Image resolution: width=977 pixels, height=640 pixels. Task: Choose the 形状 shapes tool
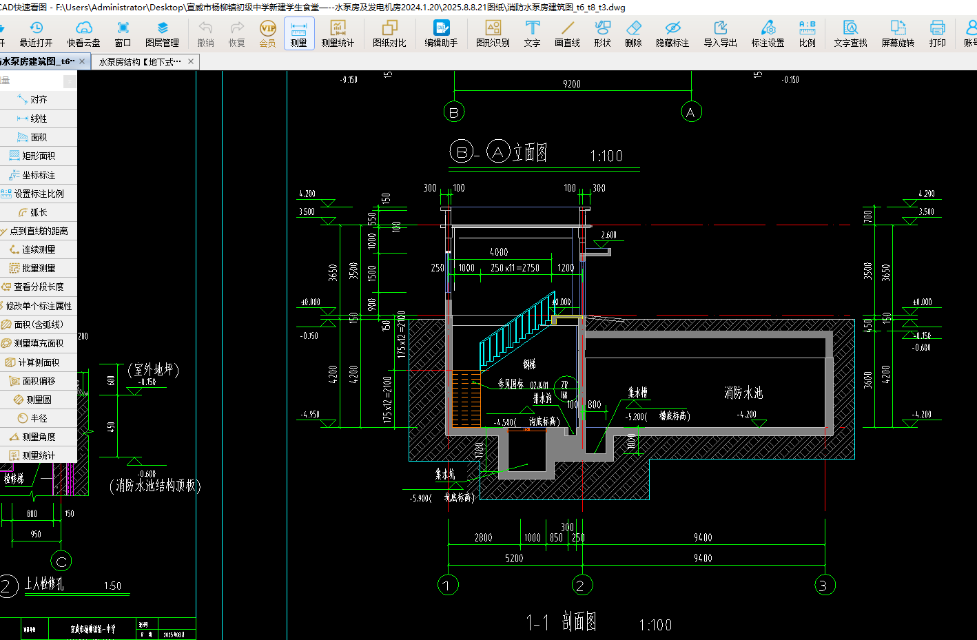click(x=603, y=34)
